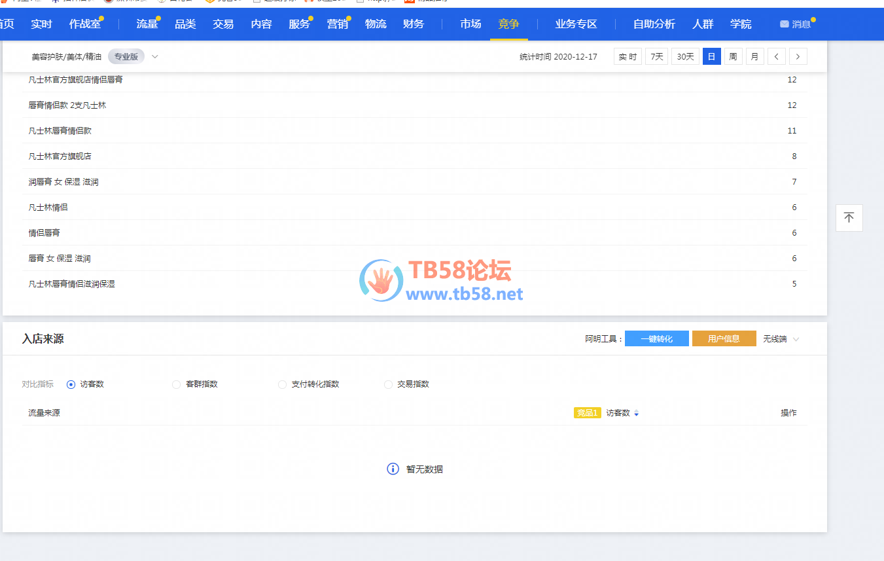Open the 服务 menu
The height and width of the screenshot is (561, 884).
299,24
